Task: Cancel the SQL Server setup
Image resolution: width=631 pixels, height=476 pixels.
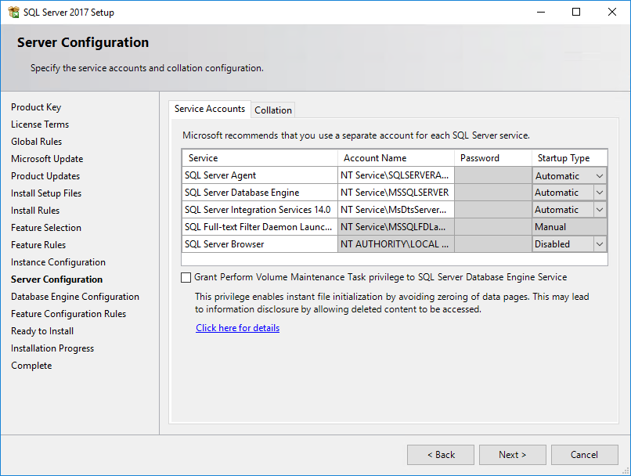Action: point(584,455)
